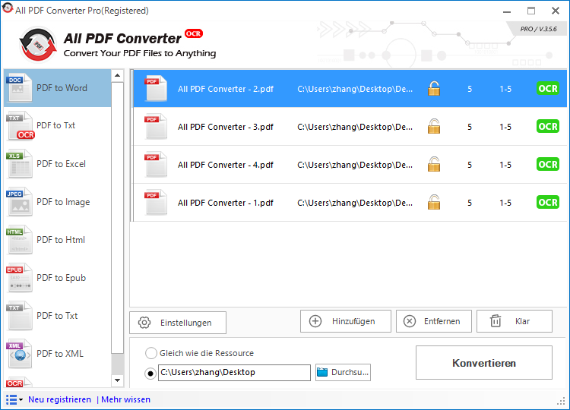Select plain PDF to Txt icon

click(20, 316)
